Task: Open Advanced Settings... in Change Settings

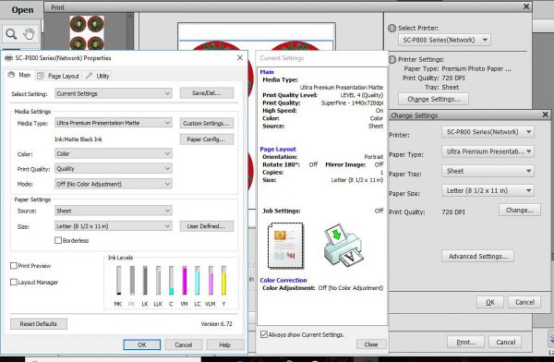Action: 477,257
